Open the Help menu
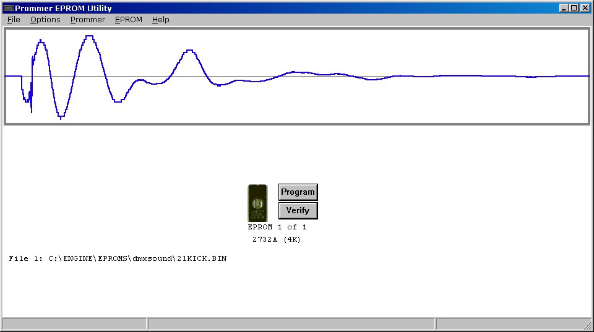Image resolution: width=594 pixels, height=332 pixels. pos(160,20)
